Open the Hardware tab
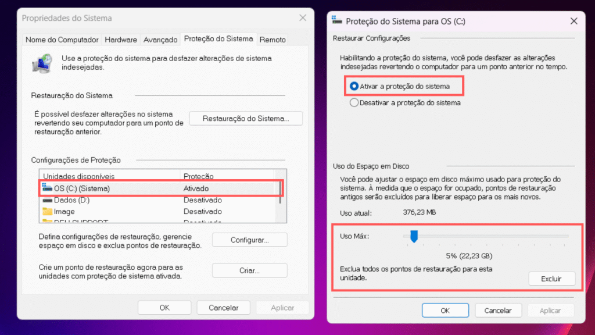 pyautogui.click(x=121, y=40)
